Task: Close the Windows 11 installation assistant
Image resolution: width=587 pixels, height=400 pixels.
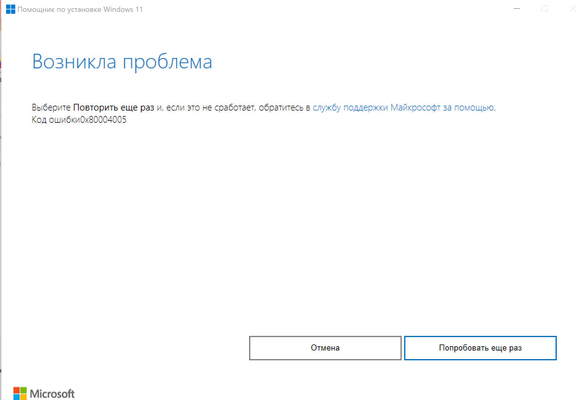Action: (x=573, y=9)
